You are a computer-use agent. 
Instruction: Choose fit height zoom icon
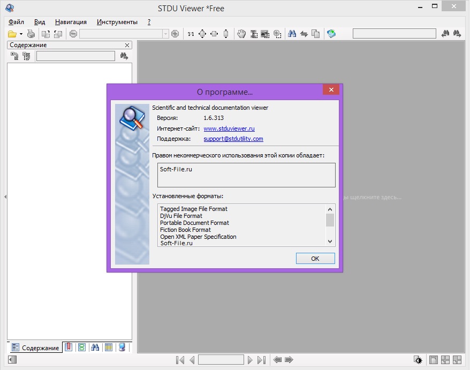coord(226,34)
